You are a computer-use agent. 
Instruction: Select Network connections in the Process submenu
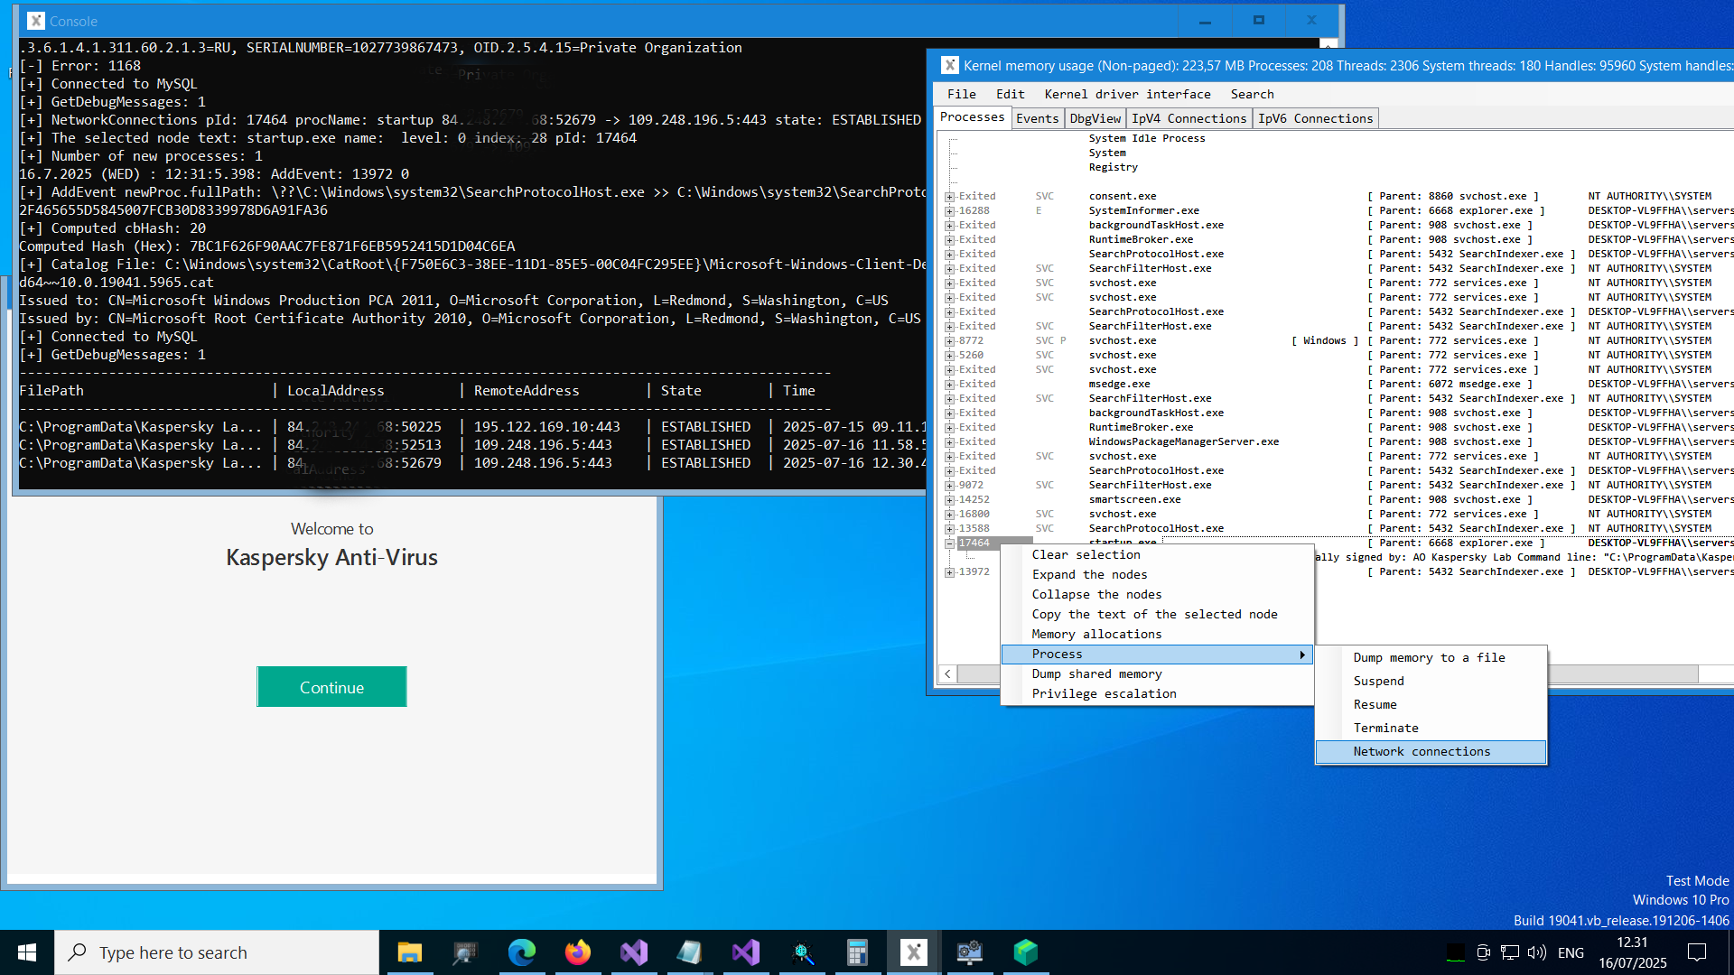coord(1431,751)
